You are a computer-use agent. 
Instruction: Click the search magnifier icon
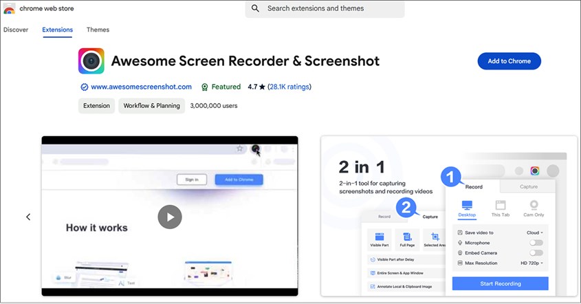tap(255, 8)
